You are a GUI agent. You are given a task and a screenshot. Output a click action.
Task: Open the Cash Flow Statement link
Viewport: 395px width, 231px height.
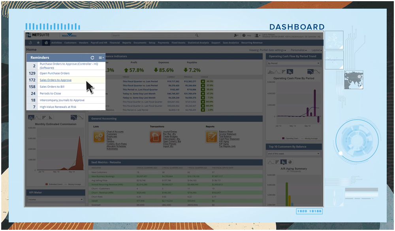pyautogui.click(x=229, y=139)
